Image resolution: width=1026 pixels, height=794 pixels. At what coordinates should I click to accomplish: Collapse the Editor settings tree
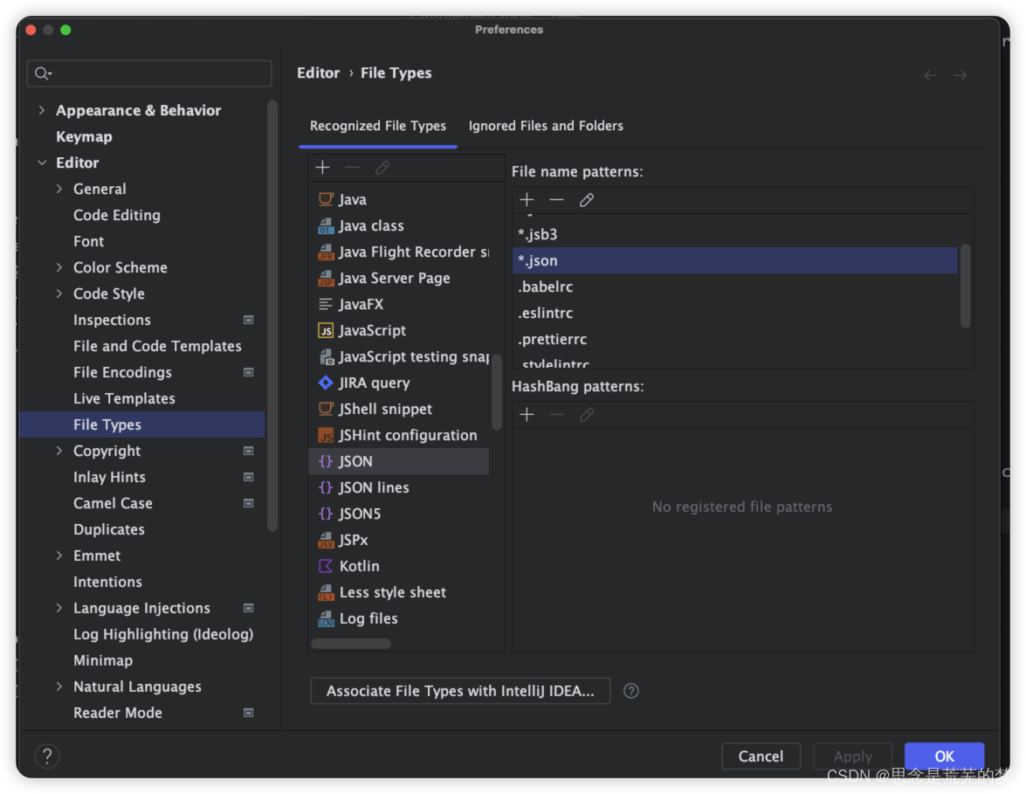click(42, 162)
